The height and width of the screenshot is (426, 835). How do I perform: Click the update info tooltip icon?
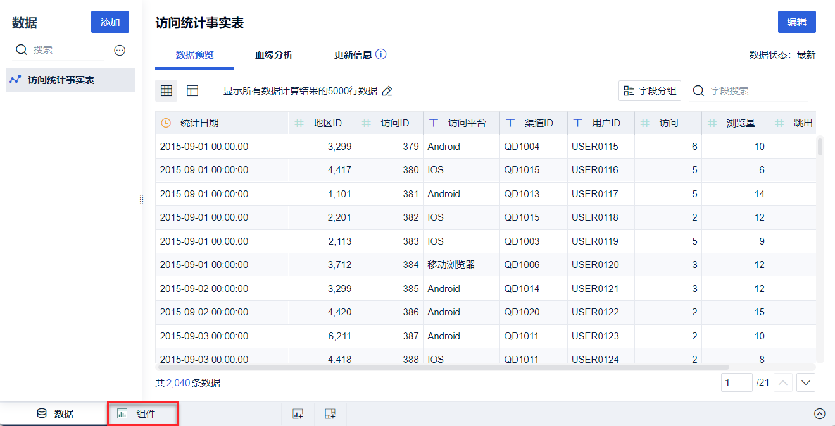[380, 54]
